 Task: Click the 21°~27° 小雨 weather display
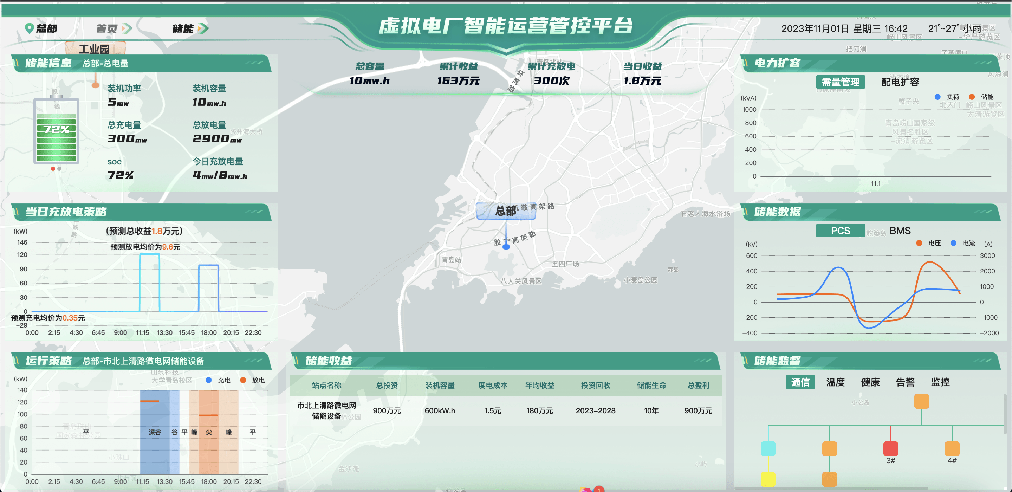click(955, 28)
